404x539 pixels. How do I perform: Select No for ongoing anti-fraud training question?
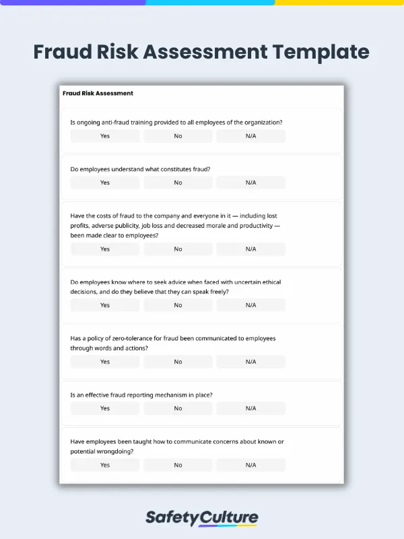pos(178,136)
